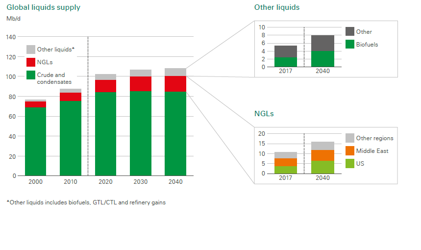Select the green crude segment of the 2000 bar
The width and height of the screenshot is (421, 250).
coord(35,141)
